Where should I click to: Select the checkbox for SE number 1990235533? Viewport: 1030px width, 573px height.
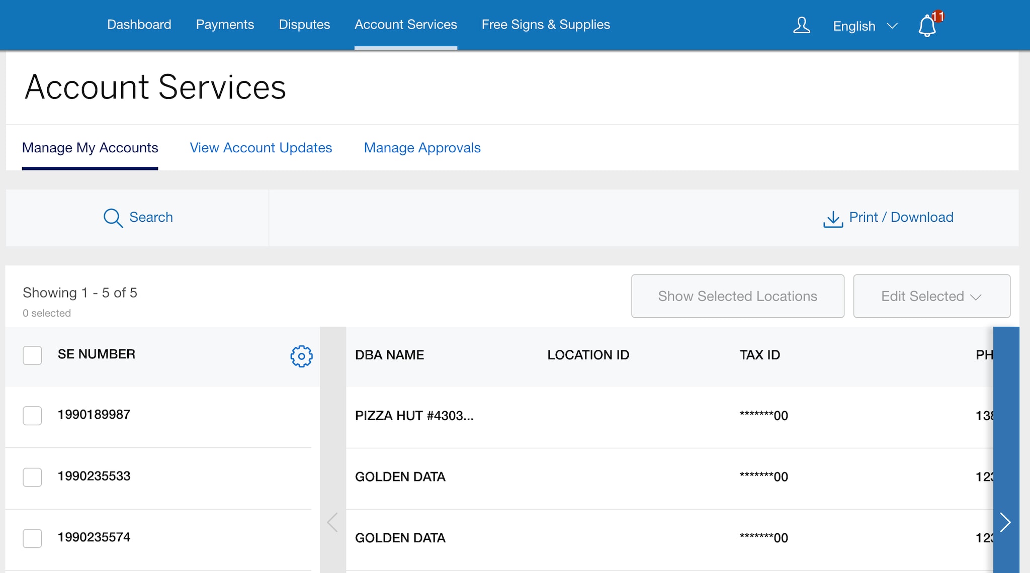32,477
